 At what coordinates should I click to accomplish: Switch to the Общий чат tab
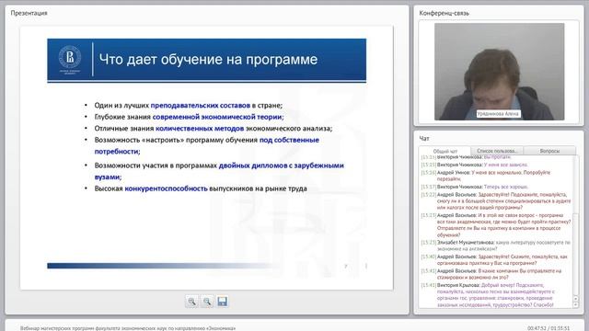445,151
